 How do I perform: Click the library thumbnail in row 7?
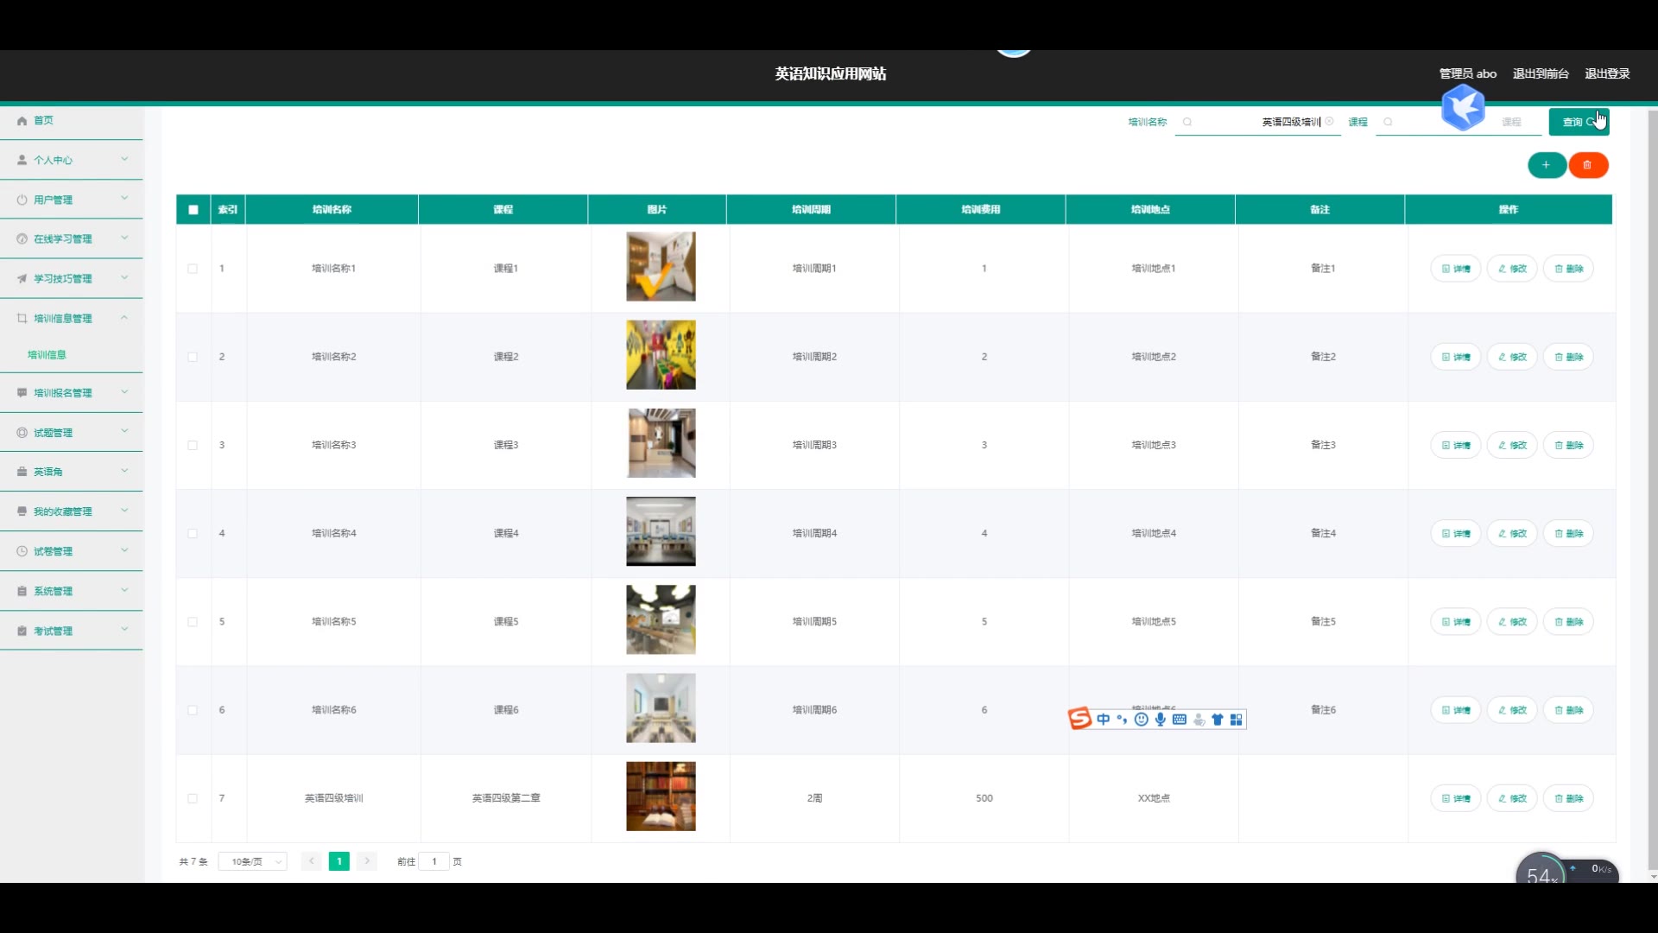(x=661, y=797)
